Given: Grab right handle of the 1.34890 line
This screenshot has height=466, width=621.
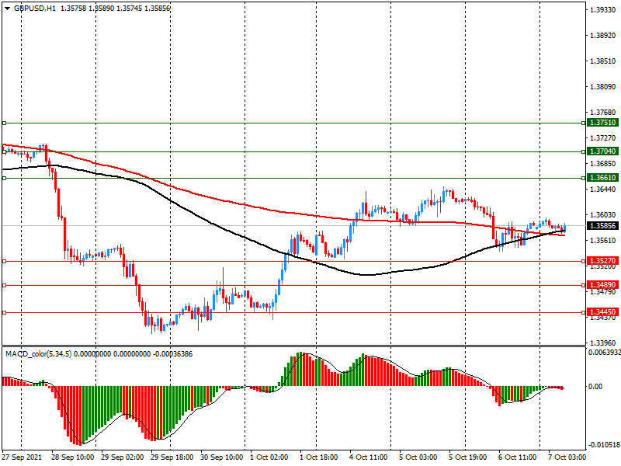Looking at the screenshot, I should 584,286.
